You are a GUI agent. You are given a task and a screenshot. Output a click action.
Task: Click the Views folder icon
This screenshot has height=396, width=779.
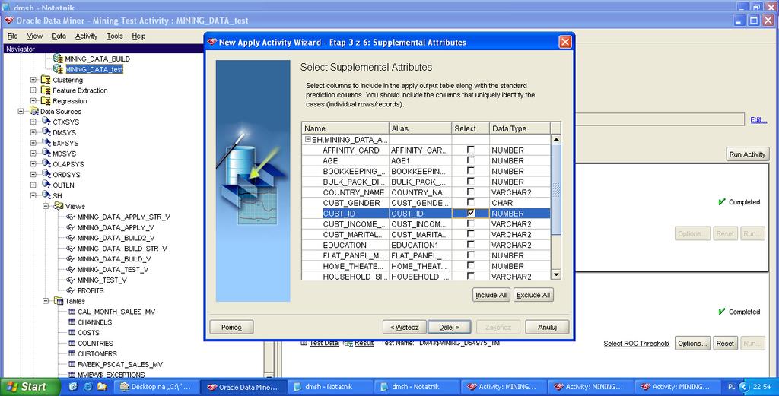pos(59,206)
